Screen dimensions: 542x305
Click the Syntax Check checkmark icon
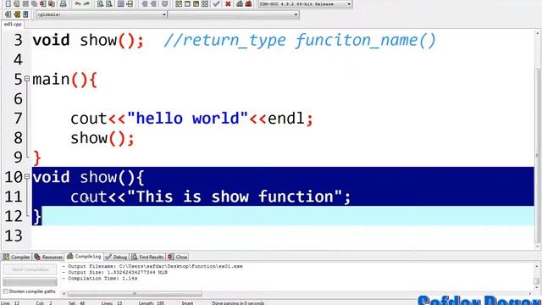217,3
